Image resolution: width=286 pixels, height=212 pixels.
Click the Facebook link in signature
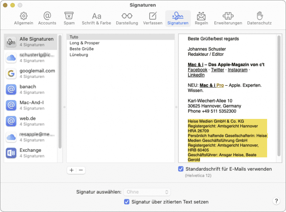(x=198, y=70)
